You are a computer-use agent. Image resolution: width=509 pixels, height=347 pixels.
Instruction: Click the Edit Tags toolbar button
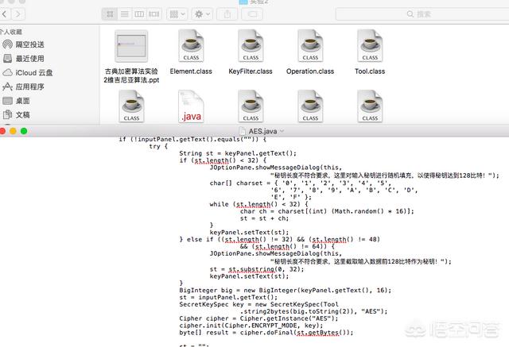pyautogui.click(x=252, y=14)
